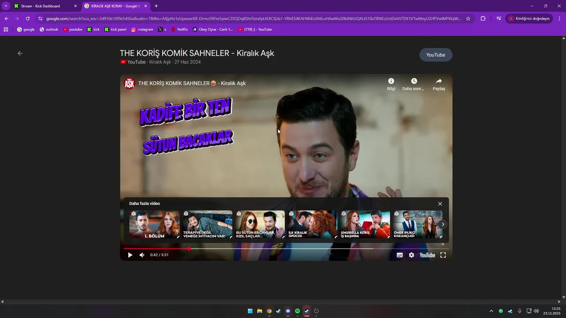566x318 pixels.
Task: Click the horizontal scrollbar at page bottom
Action: point(281,301)
